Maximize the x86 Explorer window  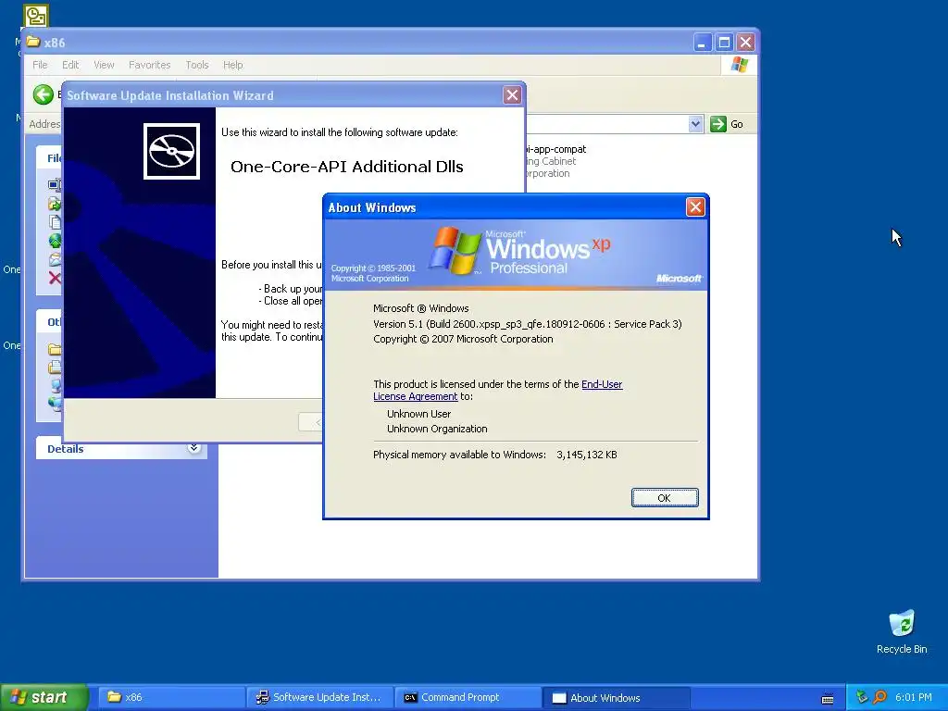[724, 43]
